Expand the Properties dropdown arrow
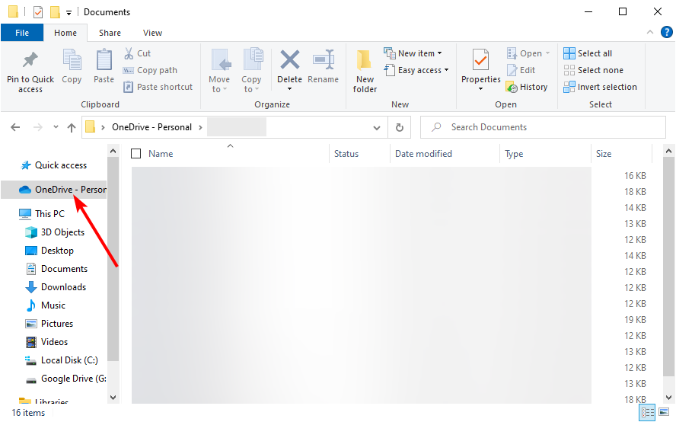Image resolution: width=676 pixels, height=422 pixels. (x=480, y=89)
